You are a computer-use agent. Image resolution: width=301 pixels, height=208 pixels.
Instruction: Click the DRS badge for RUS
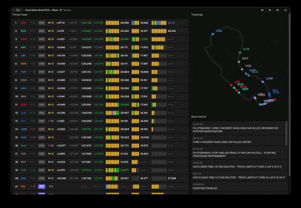[42, 31]
